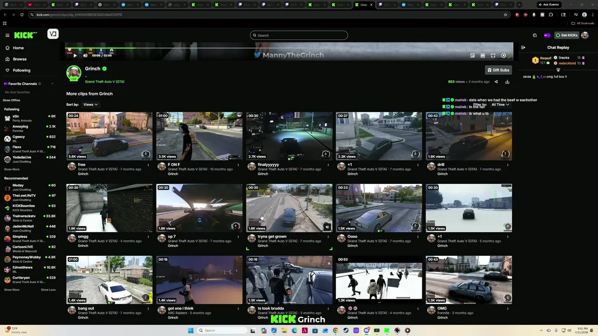The height and width of the screenshot is (336, 598).
Task: Open Google Chrome from the taskbar
Action: tap(335, 330)
